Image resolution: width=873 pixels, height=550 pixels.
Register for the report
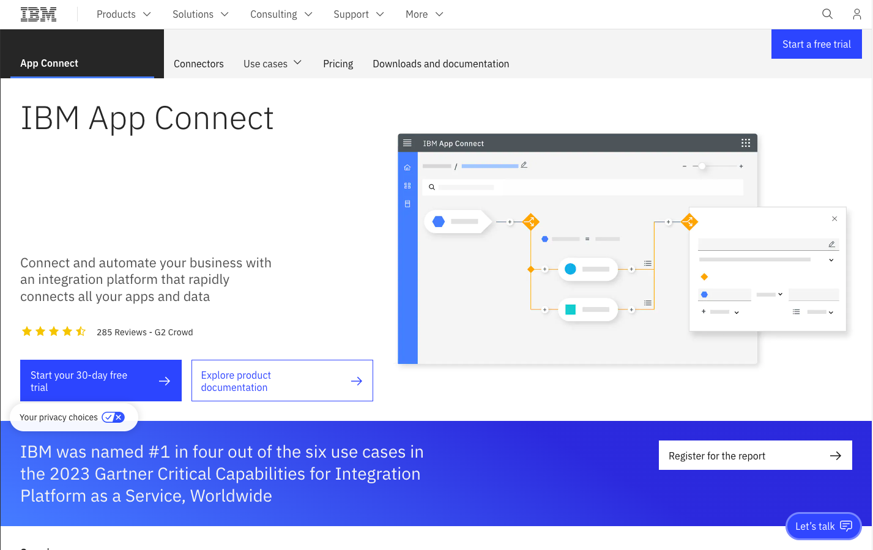pyautogui.click(x=756, y=455)
